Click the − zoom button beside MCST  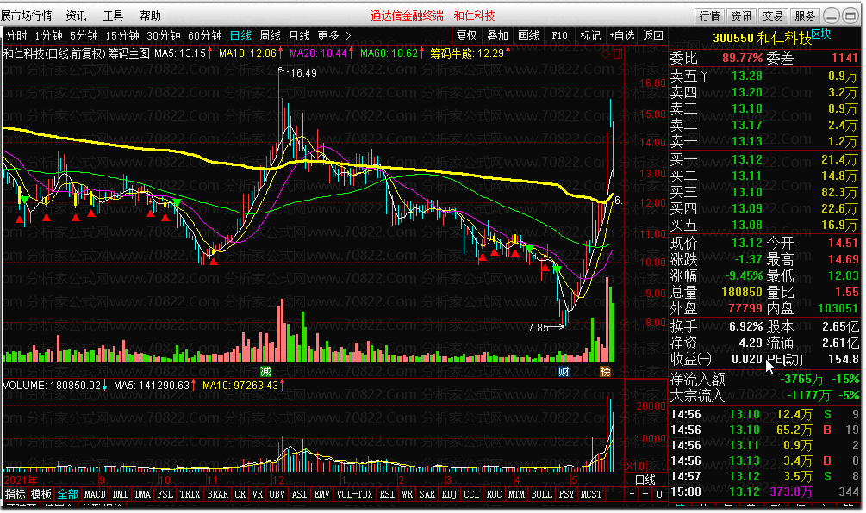point(645,494)
